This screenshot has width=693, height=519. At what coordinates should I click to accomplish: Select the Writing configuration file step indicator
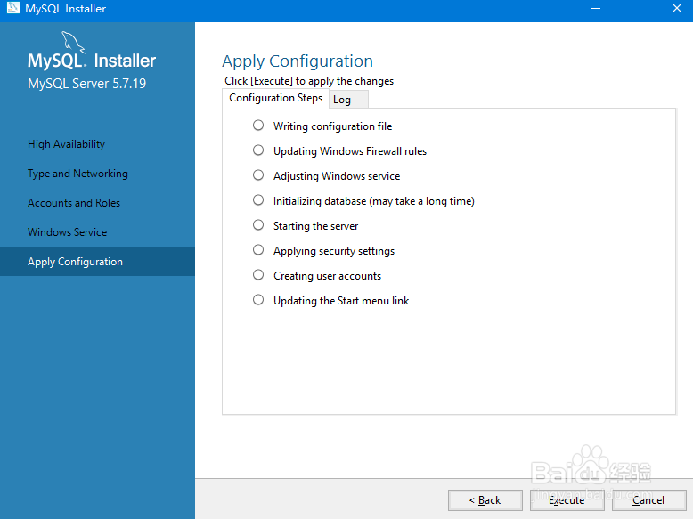[x=258, y=126]
